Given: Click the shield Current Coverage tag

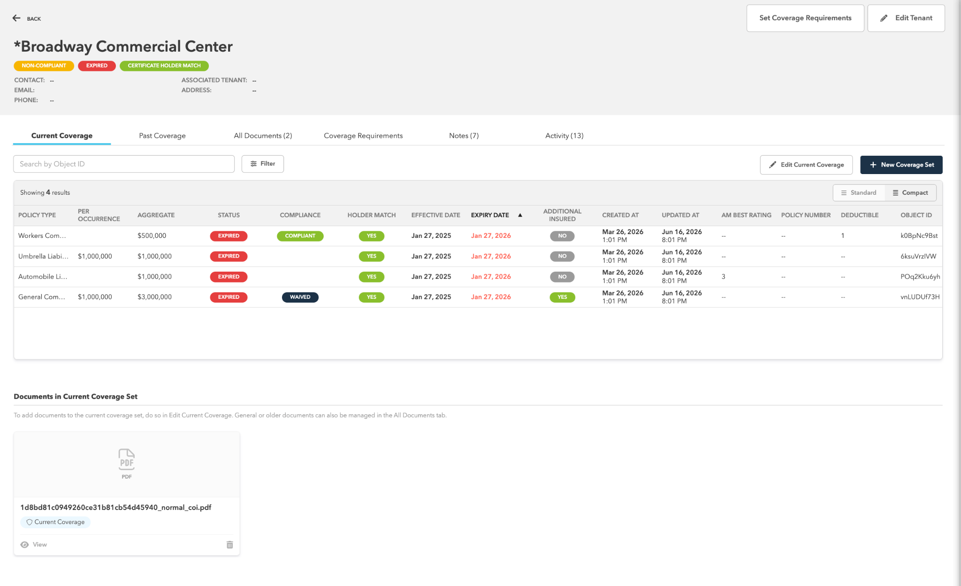Looking at the screenshot, I should [55, 522].
